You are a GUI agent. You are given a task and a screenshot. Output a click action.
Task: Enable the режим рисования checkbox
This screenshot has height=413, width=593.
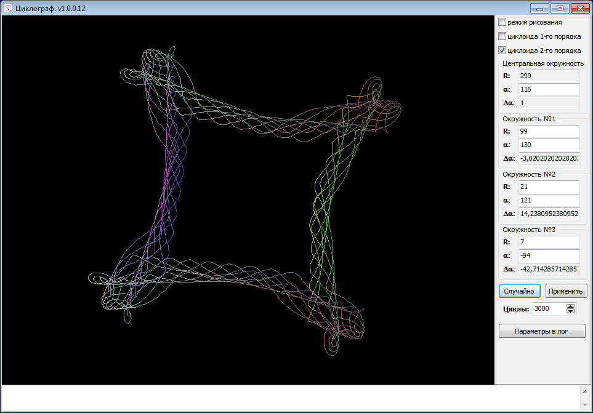tap(502, 22)
